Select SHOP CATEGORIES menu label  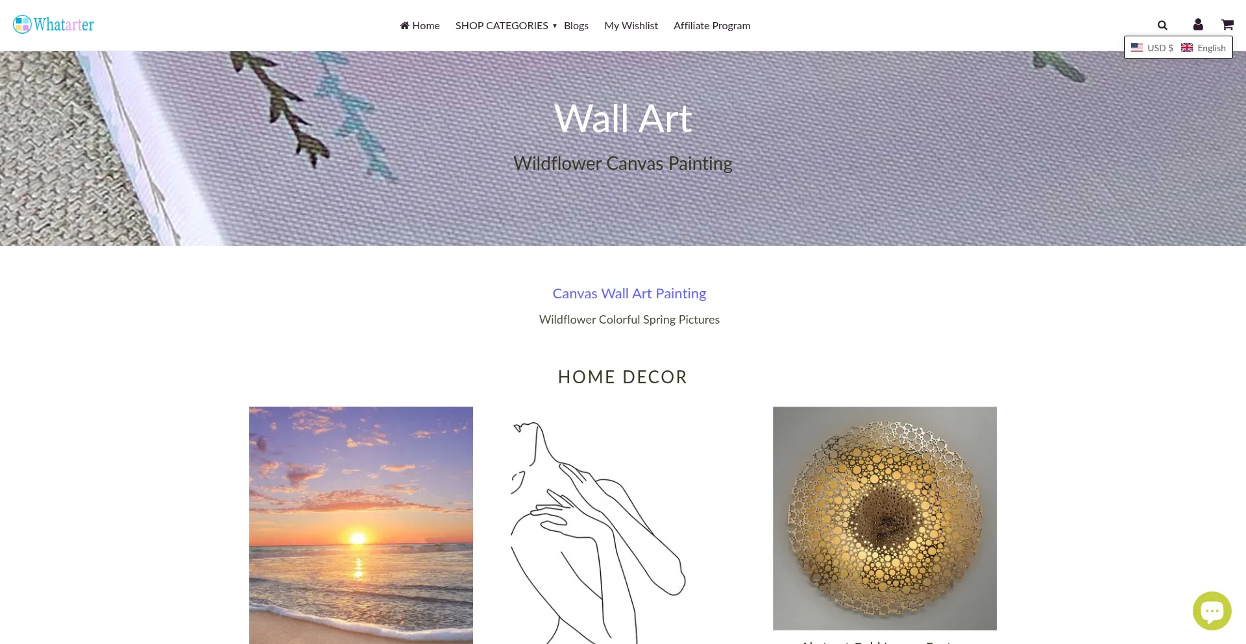[502, 25]
